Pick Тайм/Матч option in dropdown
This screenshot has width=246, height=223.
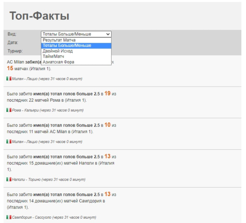click(54, 57)
